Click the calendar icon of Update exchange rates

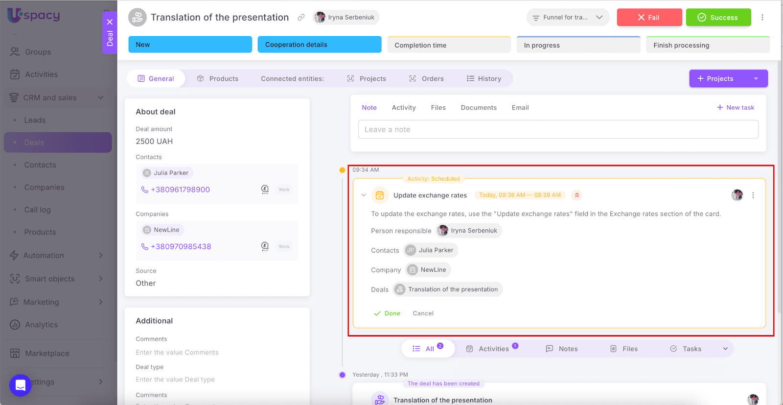click(379, 195)
